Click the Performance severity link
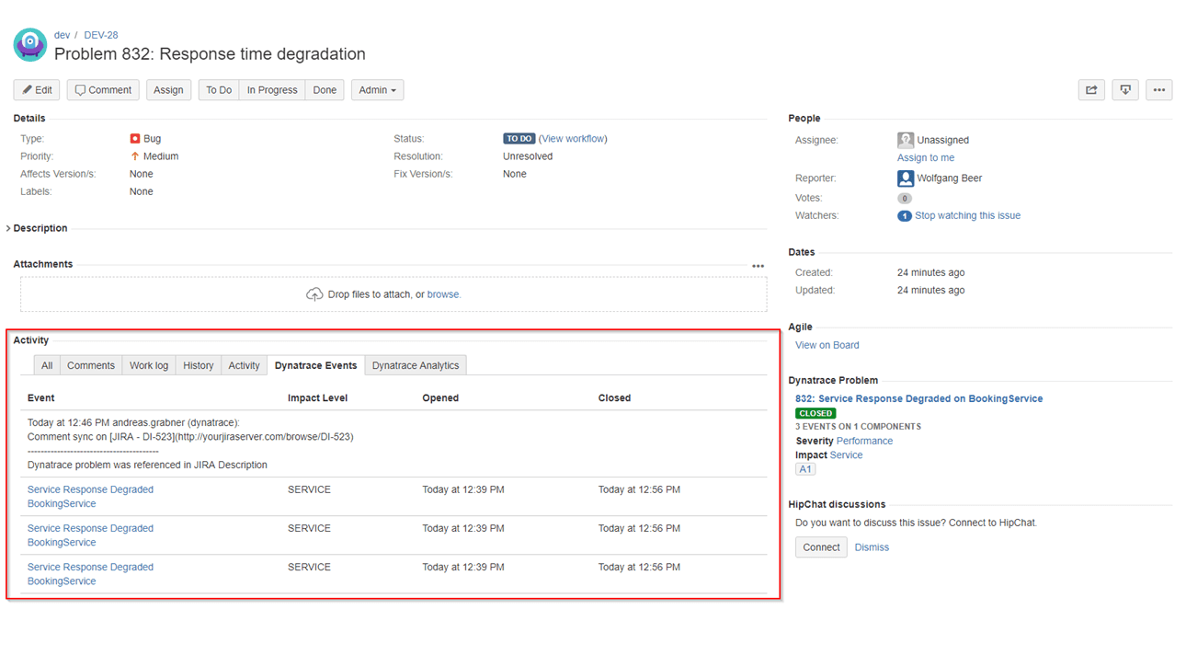The height and width of the screenshot is (667, 1186). [x=864, y=441]
